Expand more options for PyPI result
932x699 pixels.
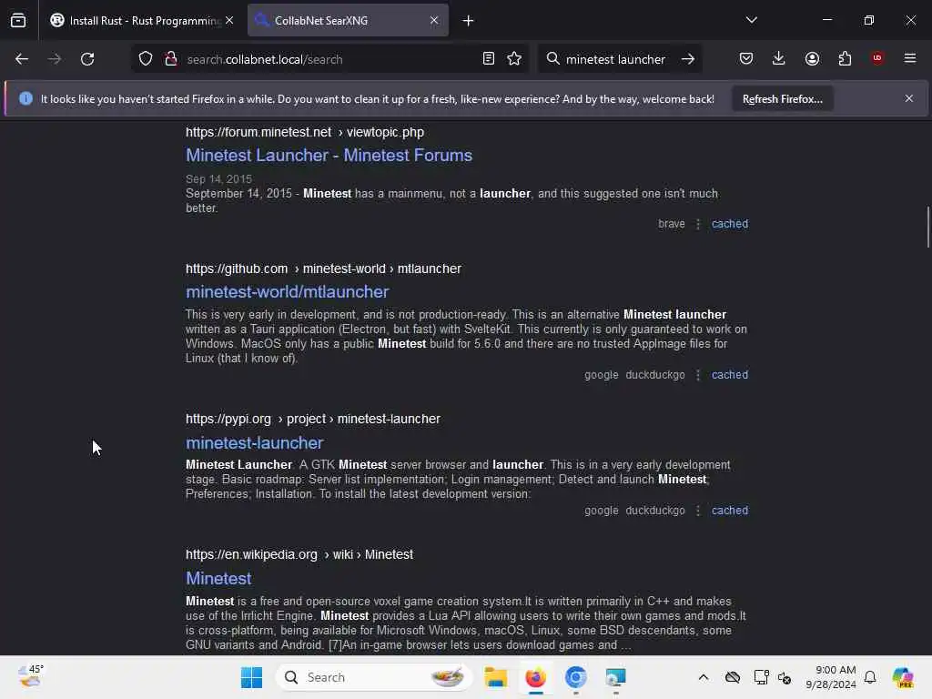coord(698,511)
